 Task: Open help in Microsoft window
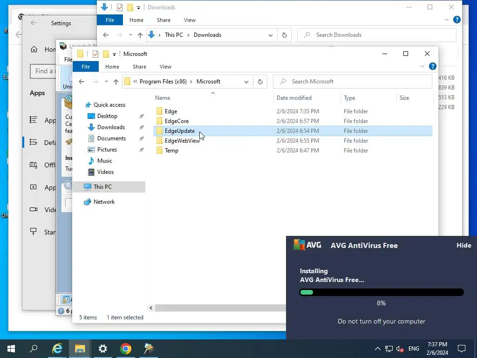coord(433,66)
